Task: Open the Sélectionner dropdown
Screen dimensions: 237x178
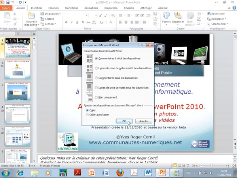Action: click(218, 24)
